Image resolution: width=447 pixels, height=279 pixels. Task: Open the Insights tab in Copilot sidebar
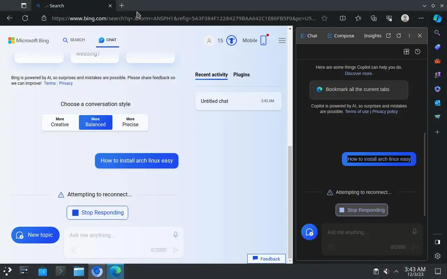tap(373, 36)
